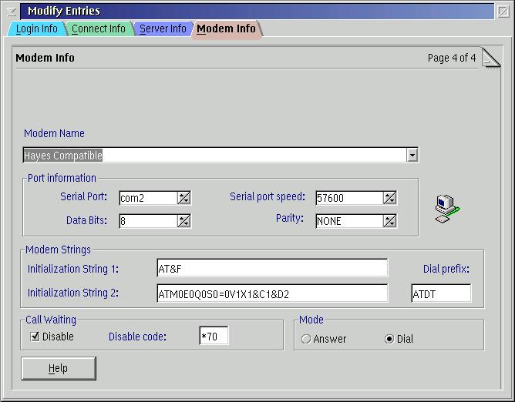Click the Disable code label
Viewport: 515px width, 402px height.
[137, 337]
